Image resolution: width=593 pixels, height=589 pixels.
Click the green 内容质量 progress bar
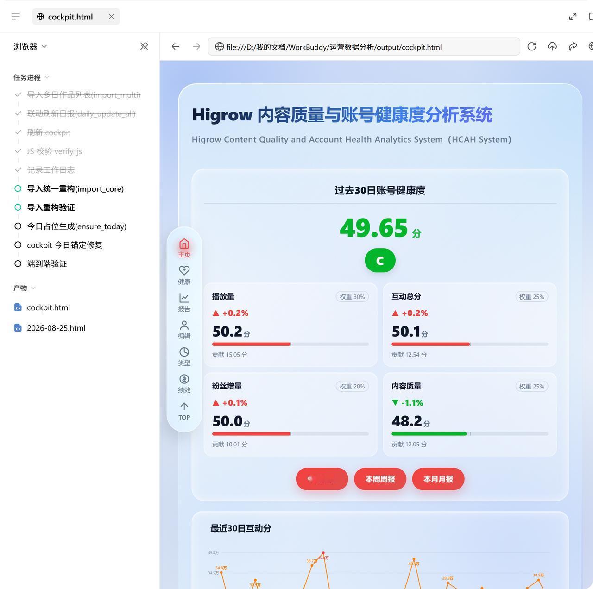click(x=470, y=434)
